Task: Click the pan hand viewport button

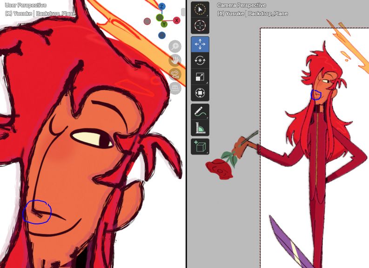Action: click(x=175, y=60)
